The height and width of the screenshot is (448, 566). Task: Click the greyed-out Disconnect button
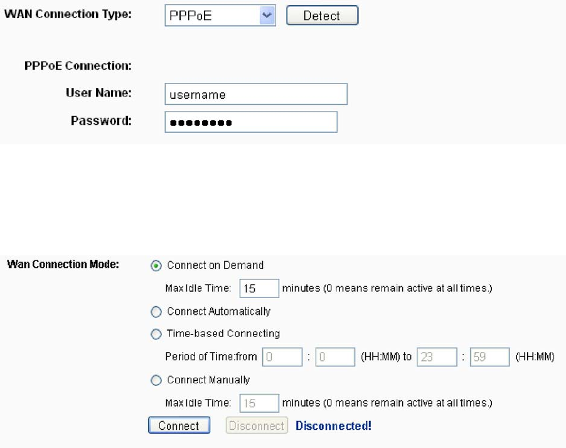coord(257,426)
